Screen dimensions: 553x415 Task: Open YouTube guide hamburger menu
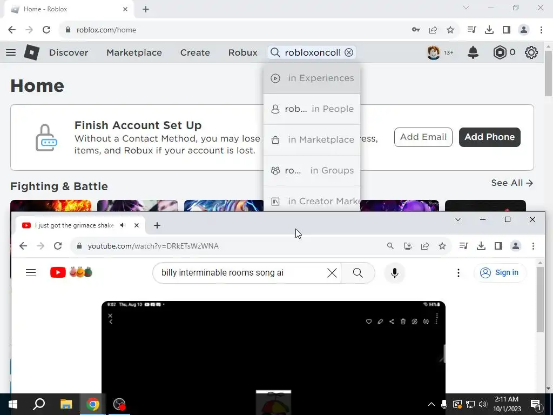coord(31,272)
